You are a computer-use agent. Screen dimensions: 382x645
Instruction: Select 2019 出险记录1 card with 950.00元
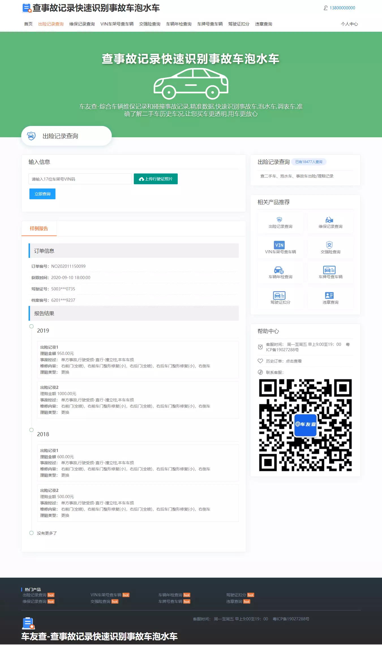(138, 360)
